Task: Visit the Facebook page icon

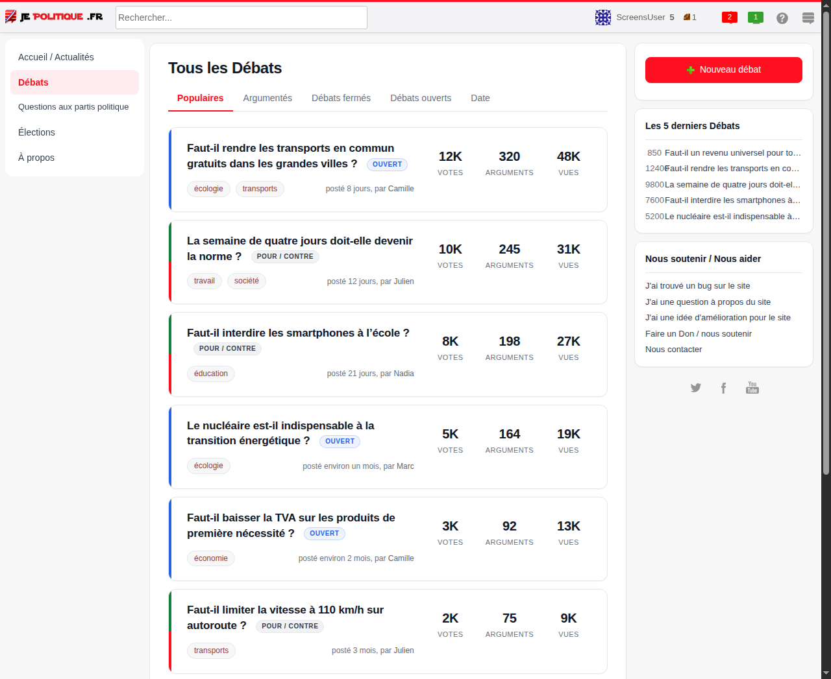Action: point(723,388)
